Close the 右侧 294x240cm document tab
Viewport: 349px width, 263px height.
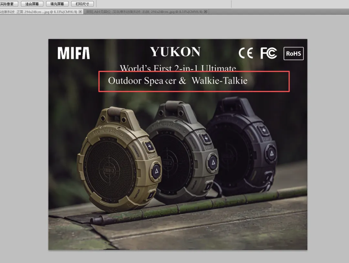click(206, 12)
